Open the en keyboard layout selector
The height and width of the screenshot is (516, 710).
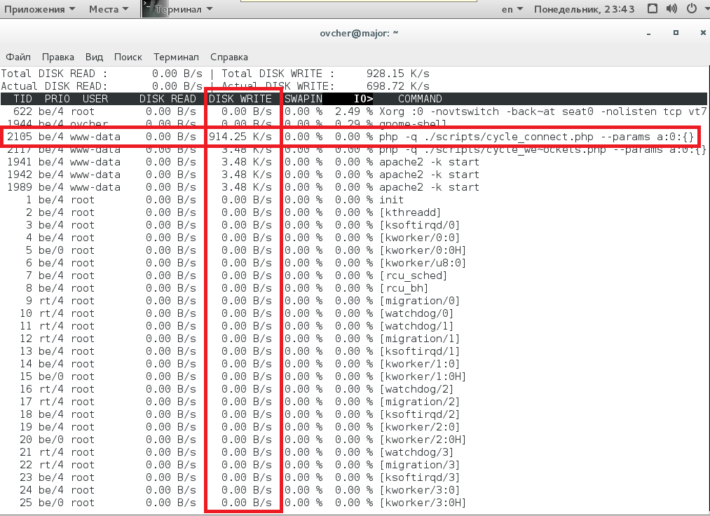coord(512,9)
